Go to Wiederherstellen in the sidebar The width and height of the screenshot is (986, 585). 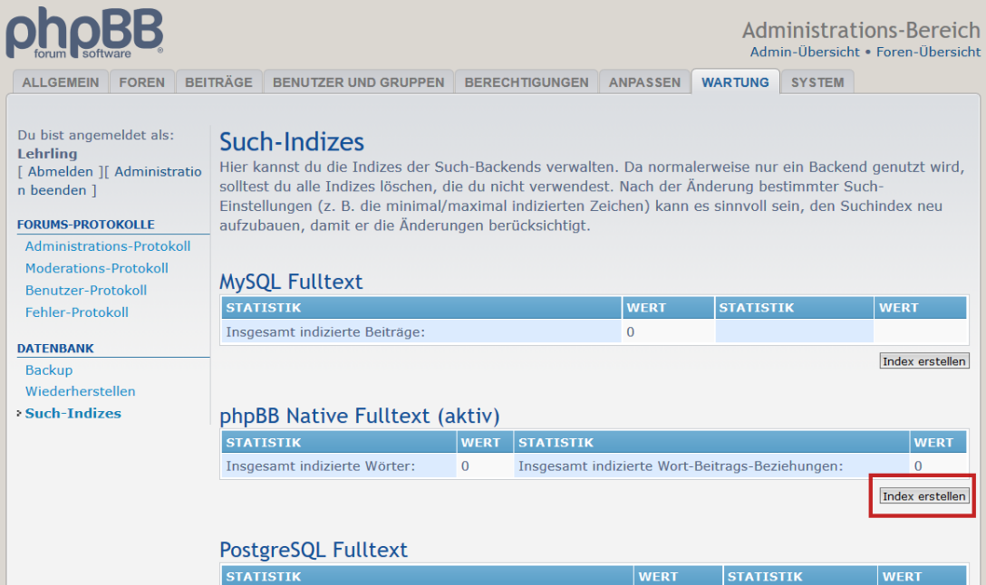(x=81, y=391)
